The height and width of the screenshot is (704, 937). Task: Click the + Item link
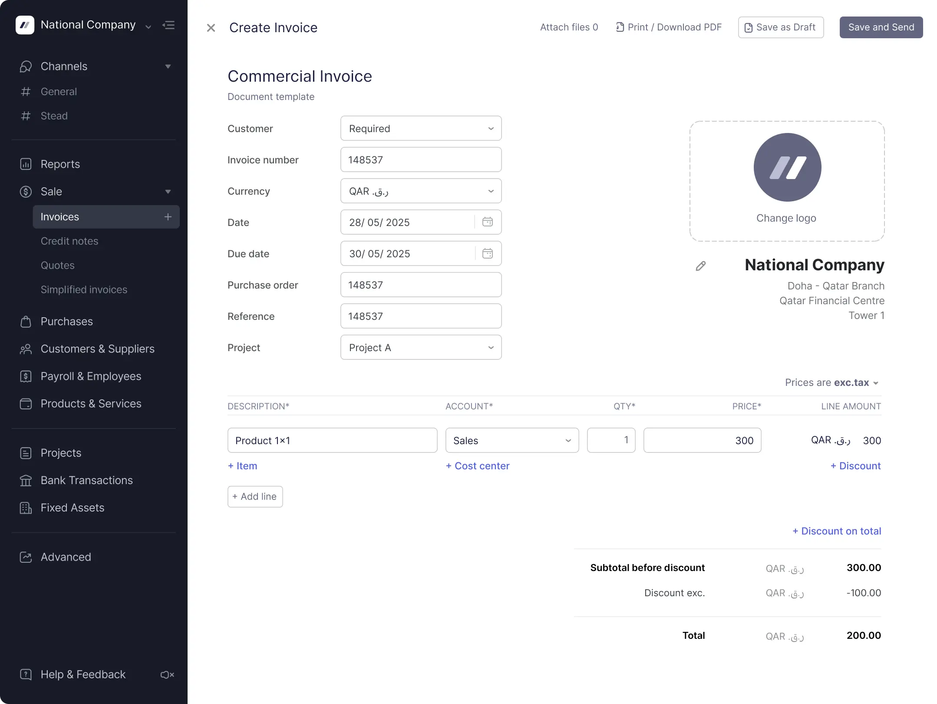(x=242, y=466)
